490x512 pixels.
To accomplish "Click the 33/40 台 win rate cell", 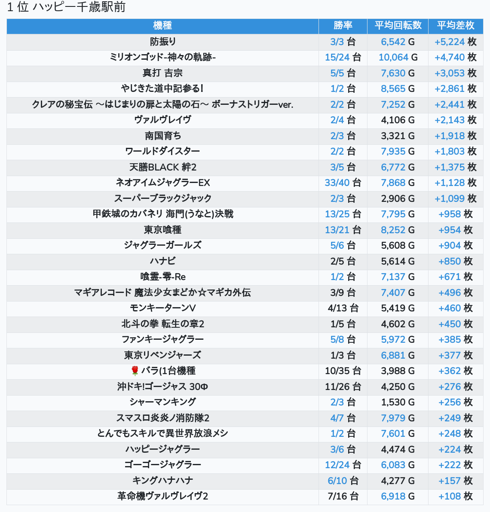I will (343, 183).
